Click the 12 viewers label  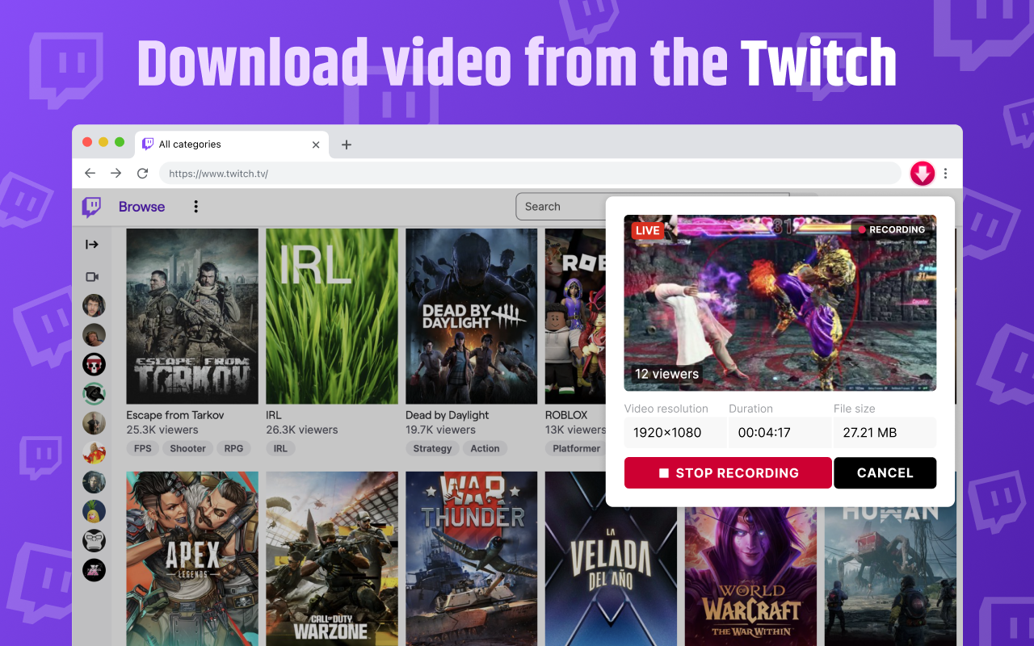(666, 374)
